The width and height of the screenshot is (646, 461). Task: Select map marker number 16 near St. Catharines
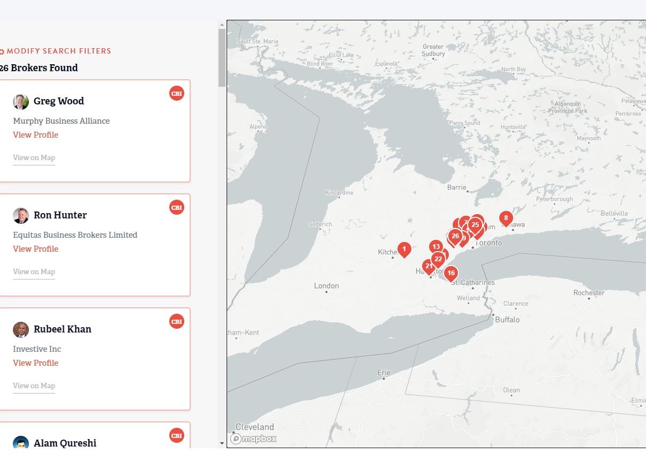coord(451,274)
